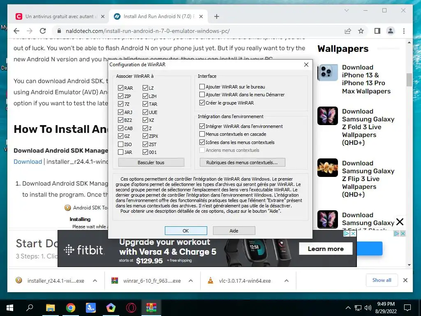Image resolution: width=421 pixels, height=316 pixels.
Task: Open the Windows Start menu
Action: pyautogui.click(x=10, y=307)
